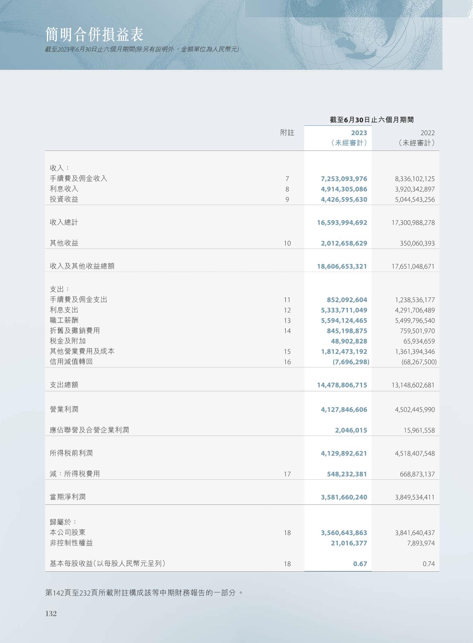The width and height of the screenshot is (473, 643).
Task: Click the 非控制性權益 row label
Action: 71,543
